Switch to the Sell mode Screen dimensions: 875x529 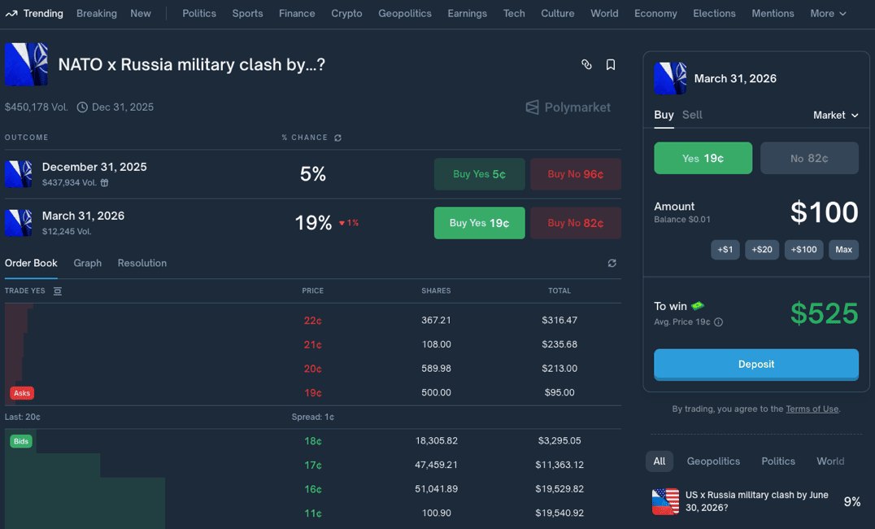692,115
